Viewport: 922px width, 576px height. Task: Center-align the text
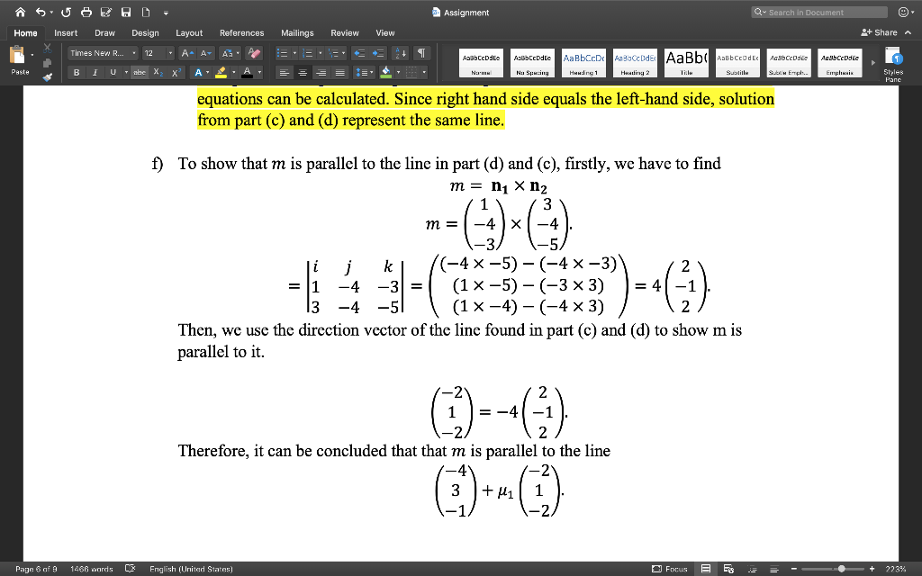(303, 72)
